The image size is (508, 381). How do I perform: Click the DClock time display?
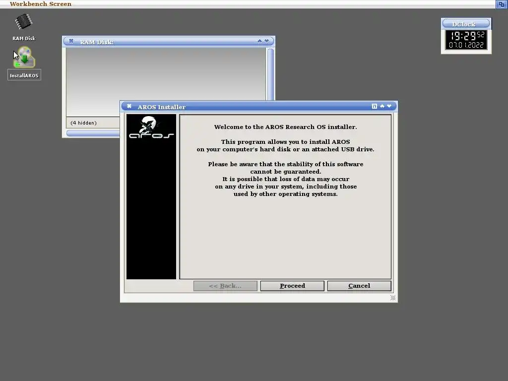click(466, 40)
